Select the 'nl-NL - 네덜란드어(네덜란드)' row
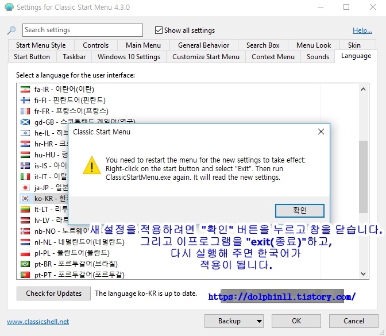Screen dimensions: 386x336 (x=171, y=242)
